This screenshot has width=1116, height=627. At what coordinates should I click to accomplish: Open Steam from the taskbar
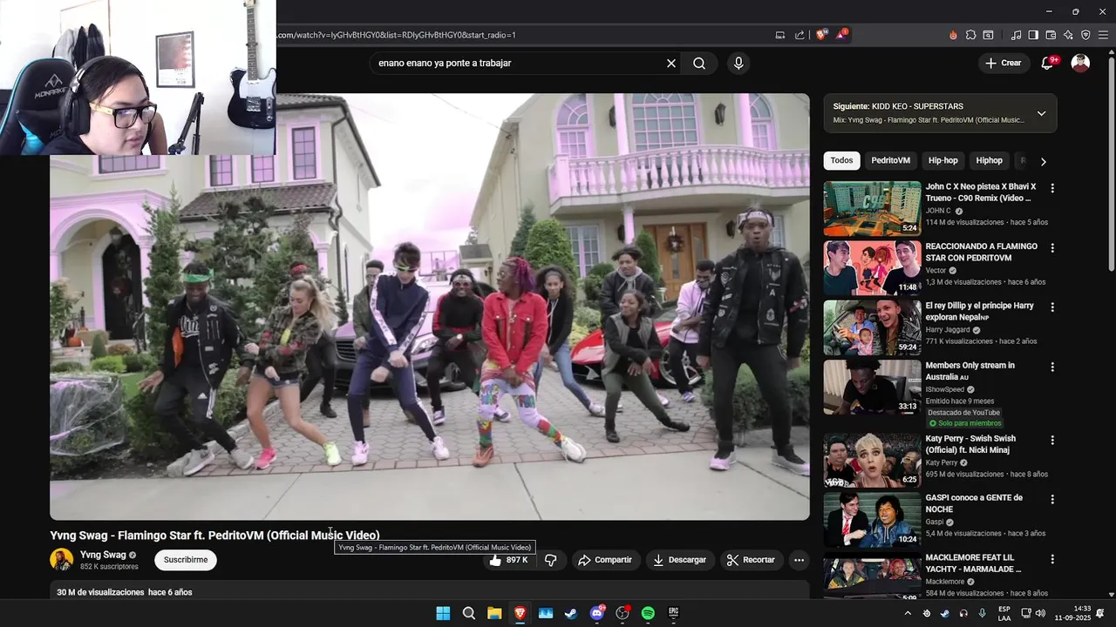tap(571, 613)
